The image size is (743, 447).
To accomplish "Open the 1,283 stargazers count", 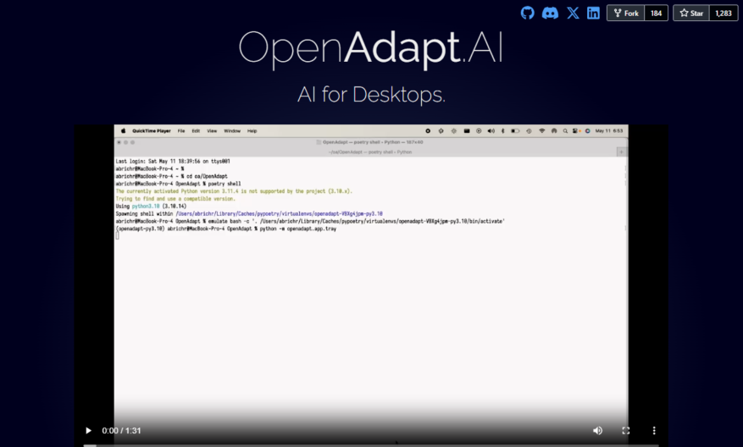I will 724,13.
